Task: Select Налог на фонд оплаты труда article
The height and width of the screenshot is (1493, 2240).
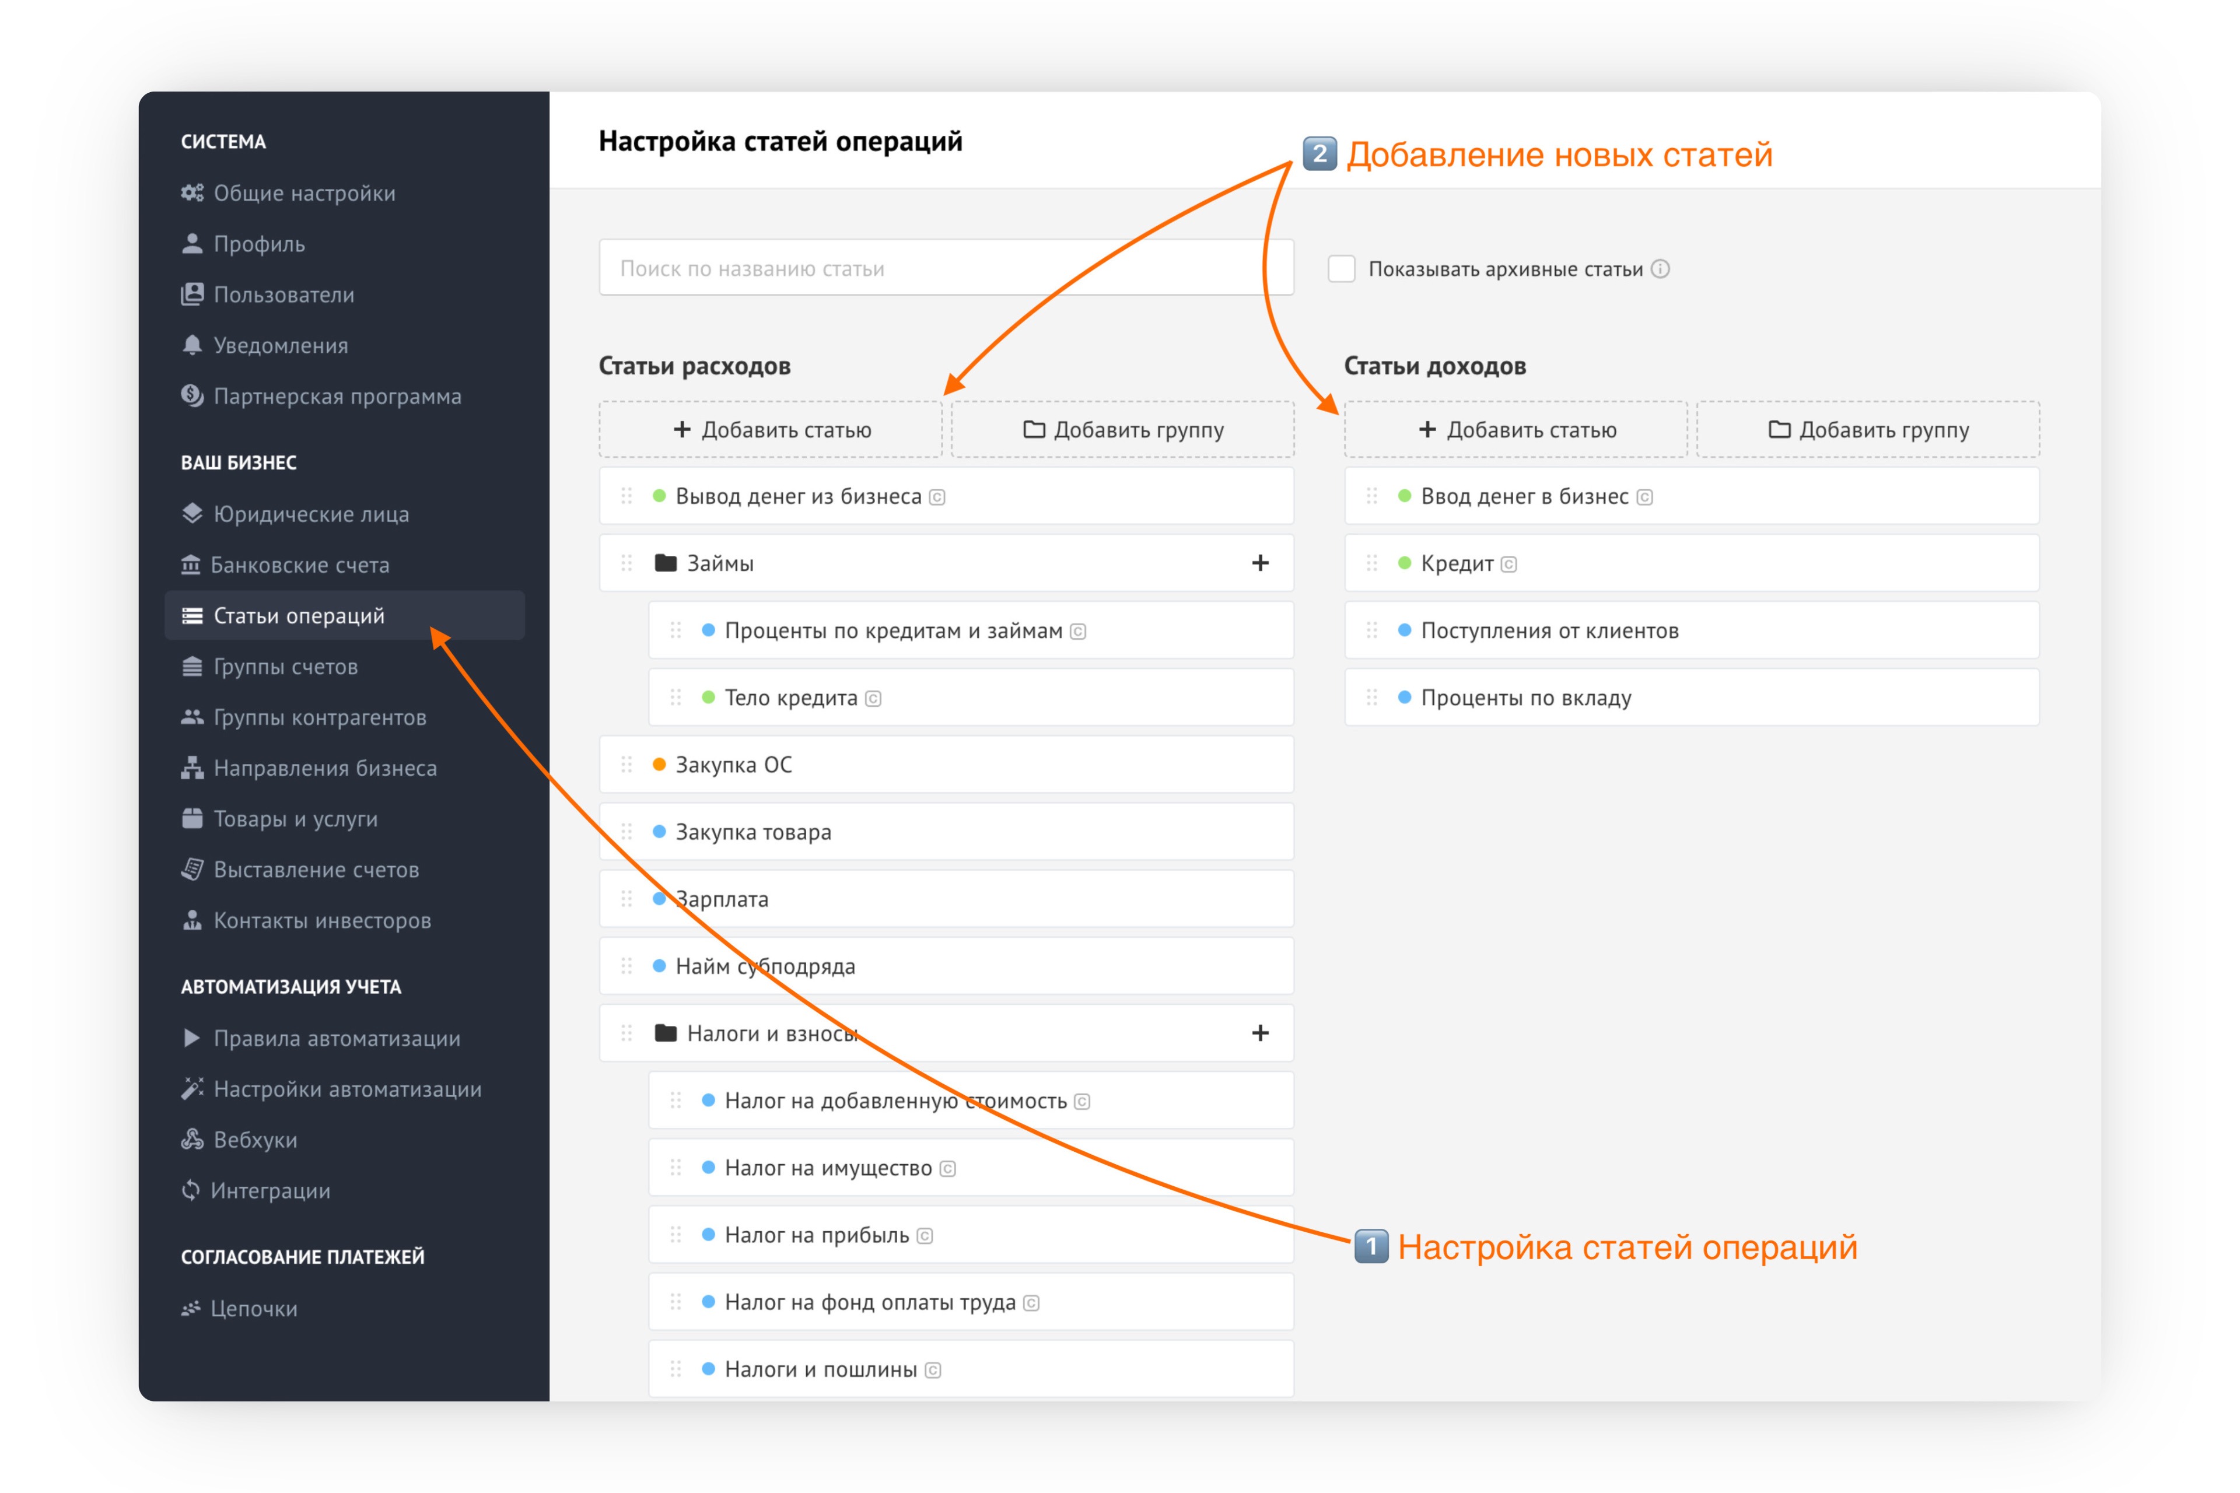Action: point(971,1302)
